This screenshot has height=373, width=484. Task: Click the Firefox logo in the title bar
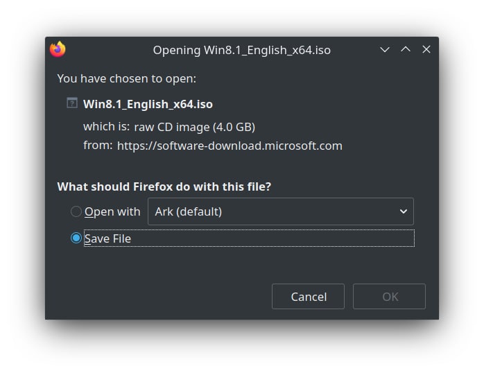coord(58,49)
